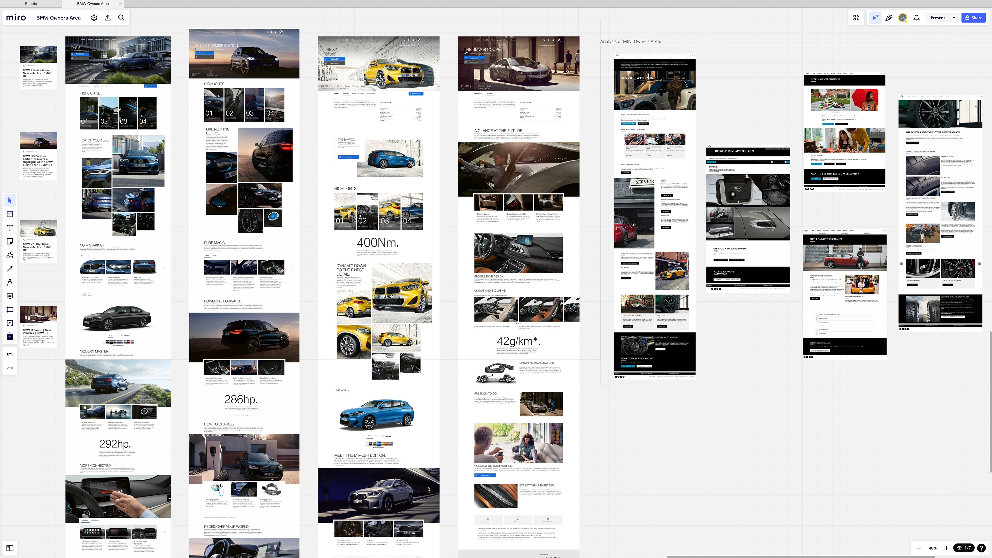Select the Text tool
Screen dimensions: 992x558
(x=10, y=228)
